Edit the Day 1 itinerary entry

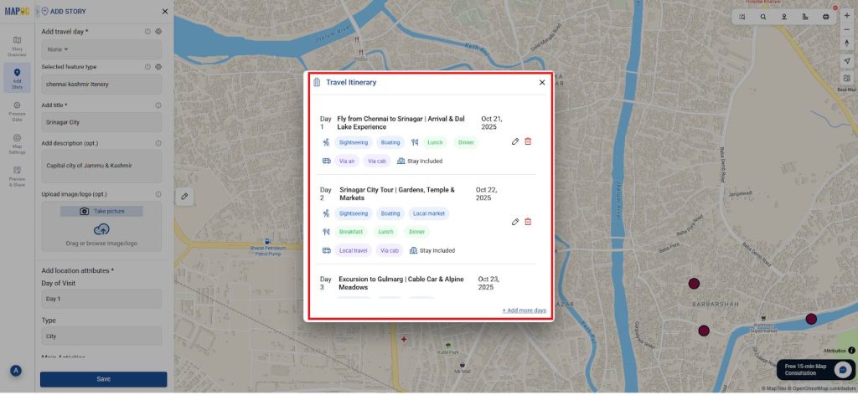(x=515, y=141)
